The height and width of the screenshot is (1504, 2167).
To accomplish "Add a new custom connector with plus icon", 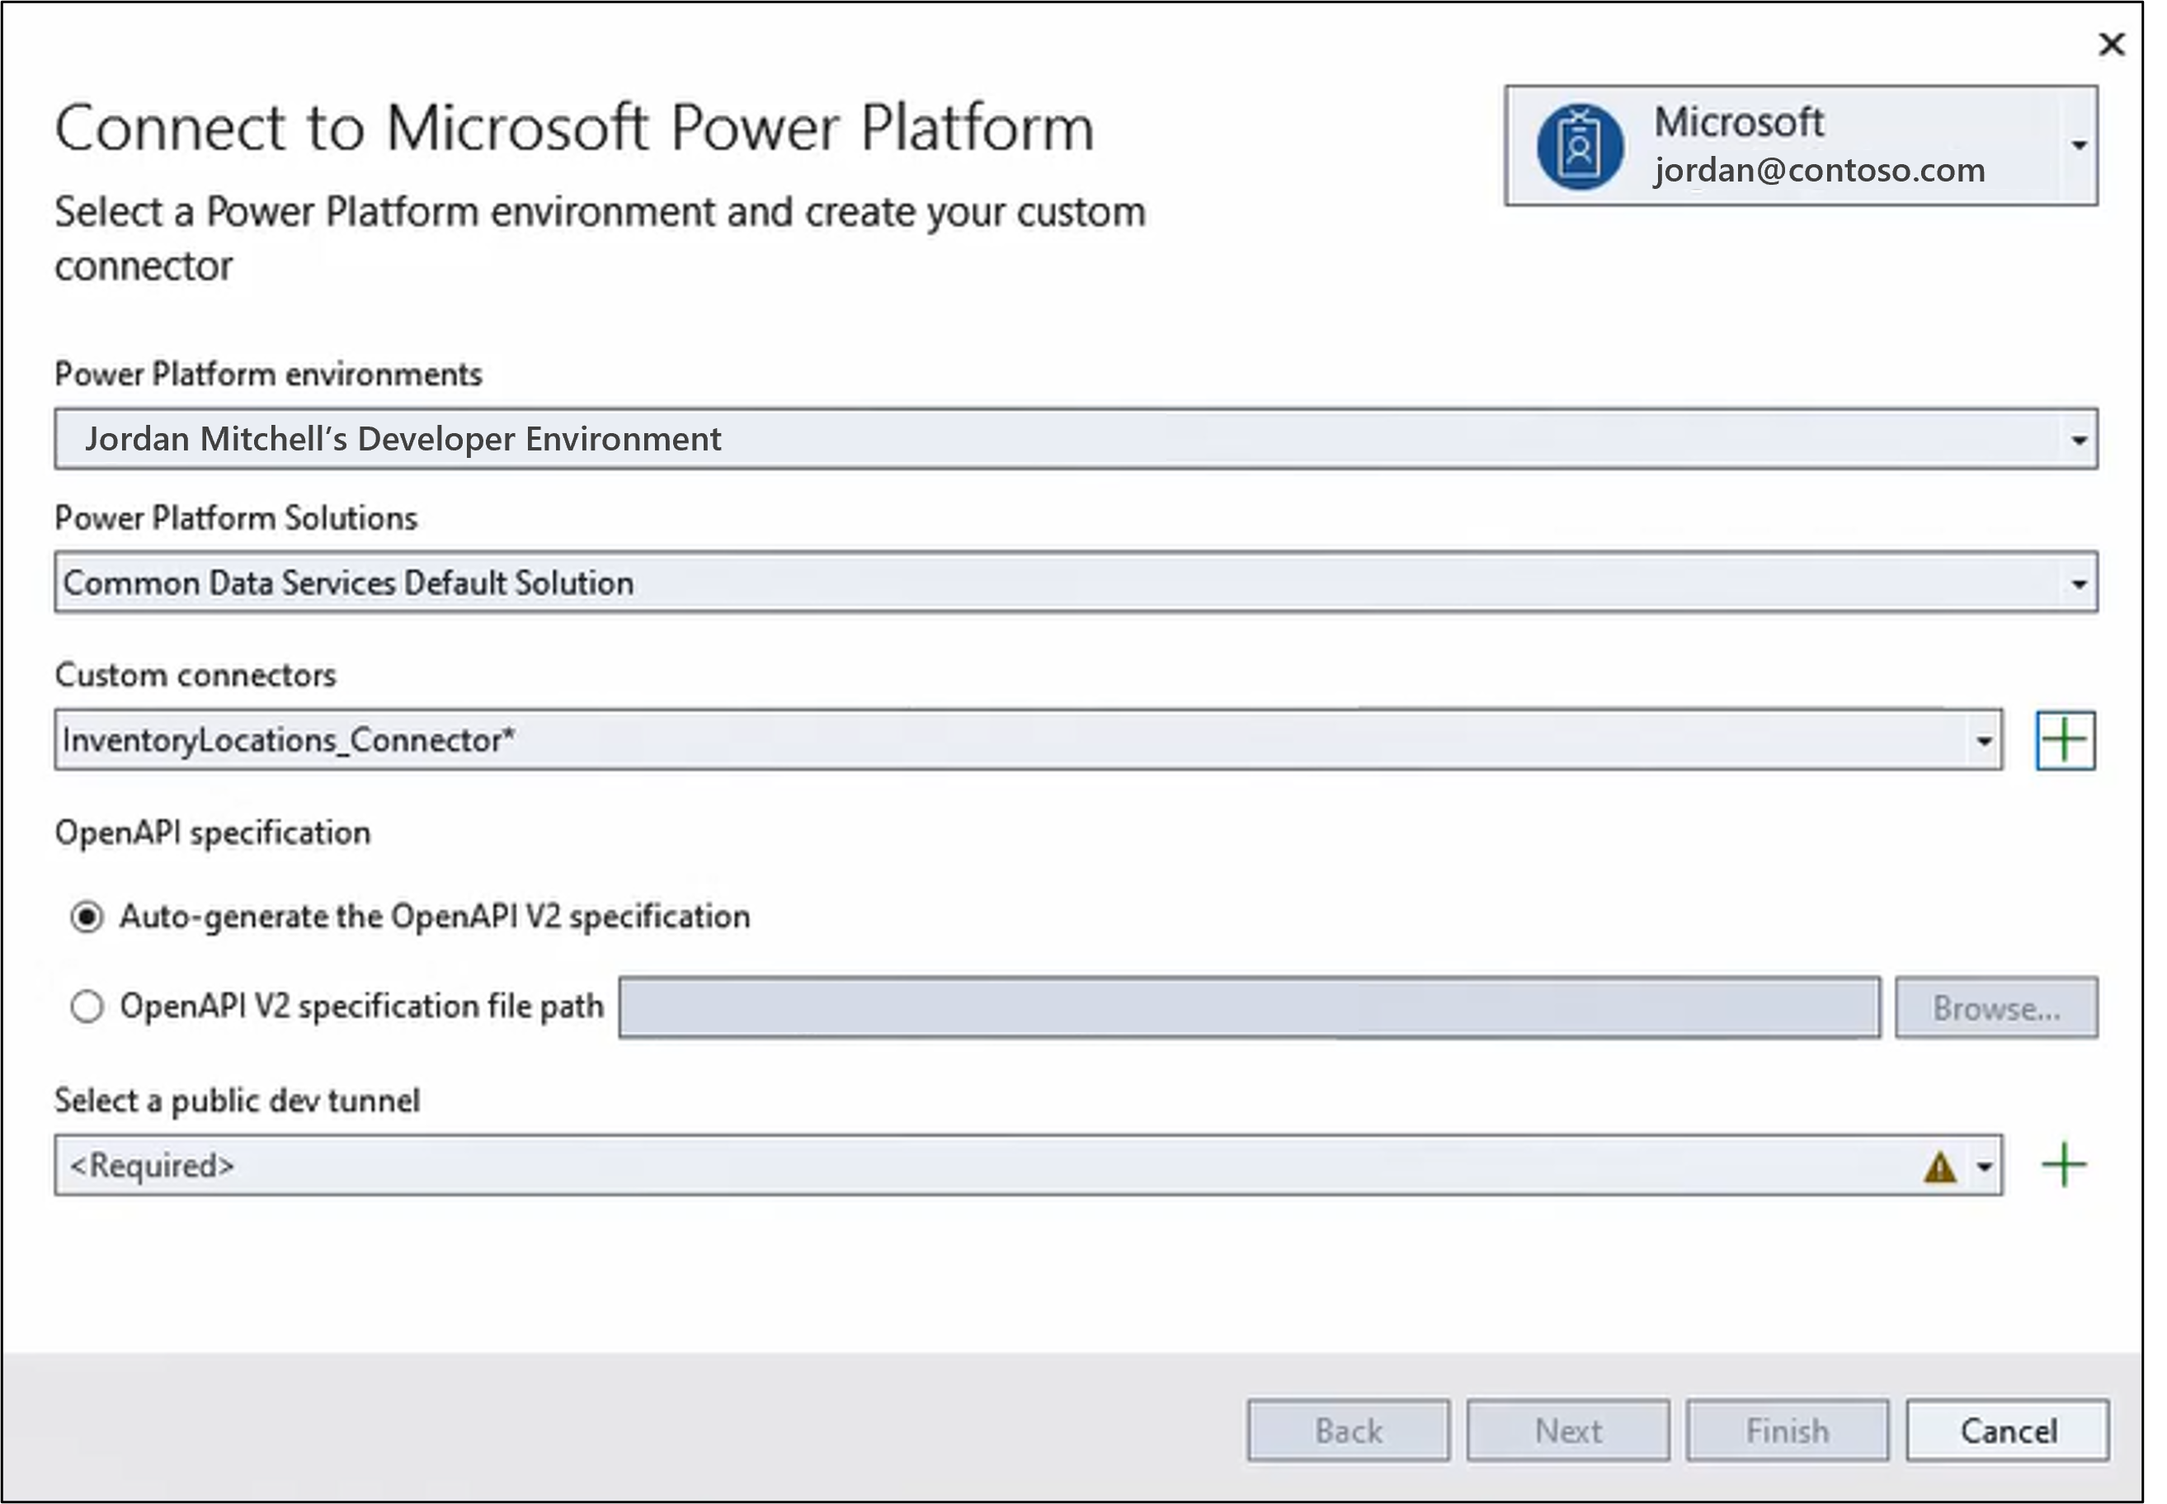I will pyautogui.click(x=2066, y=740).
